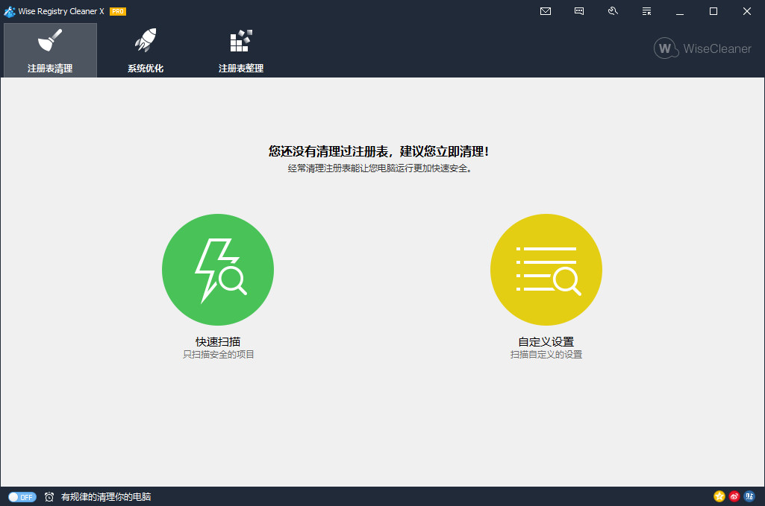The image size is (765, 506).
Task: Click the blue share icon in status bar
Action: coord(749,496)
